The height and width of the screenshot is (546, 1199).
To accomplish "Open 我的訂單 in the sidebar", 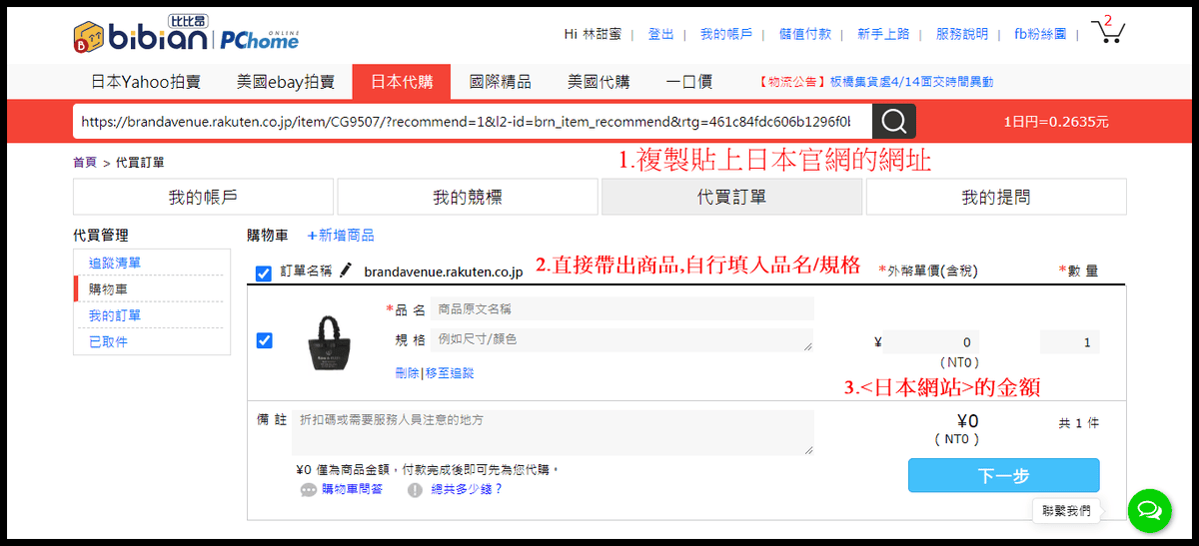I will coord(115,315).
